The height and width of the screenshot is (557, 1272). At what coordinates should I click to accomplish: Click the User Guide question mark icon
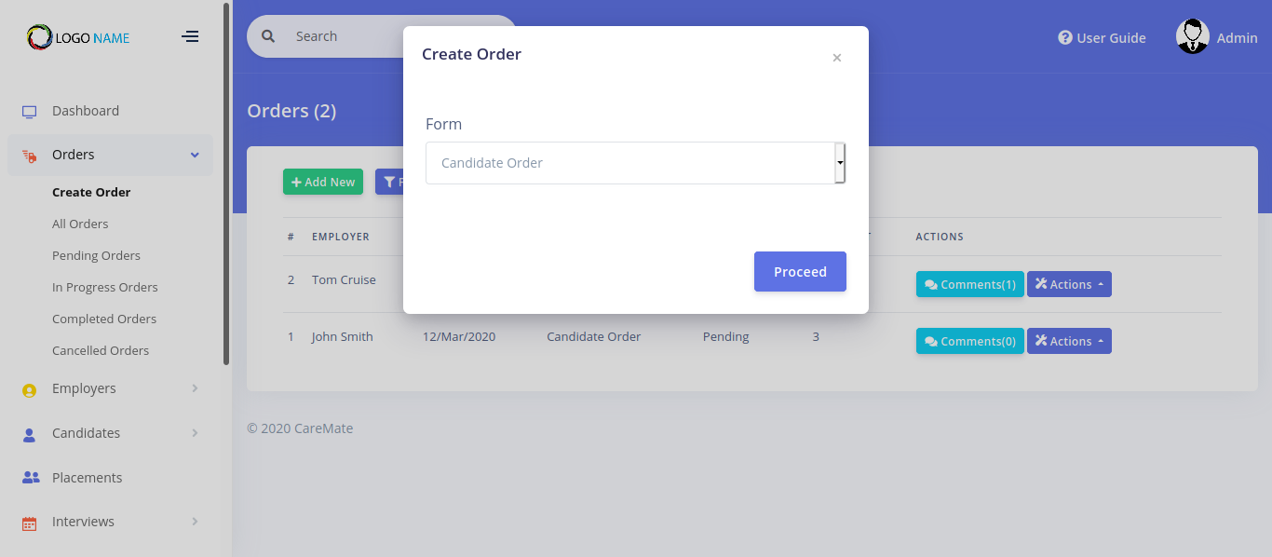1065,37
